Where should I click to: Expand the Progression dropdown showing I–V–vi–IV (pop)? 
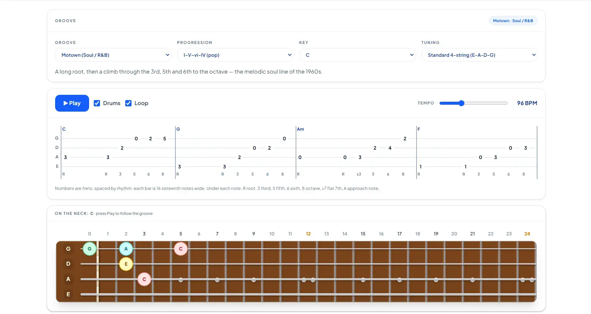pos(235,55)
